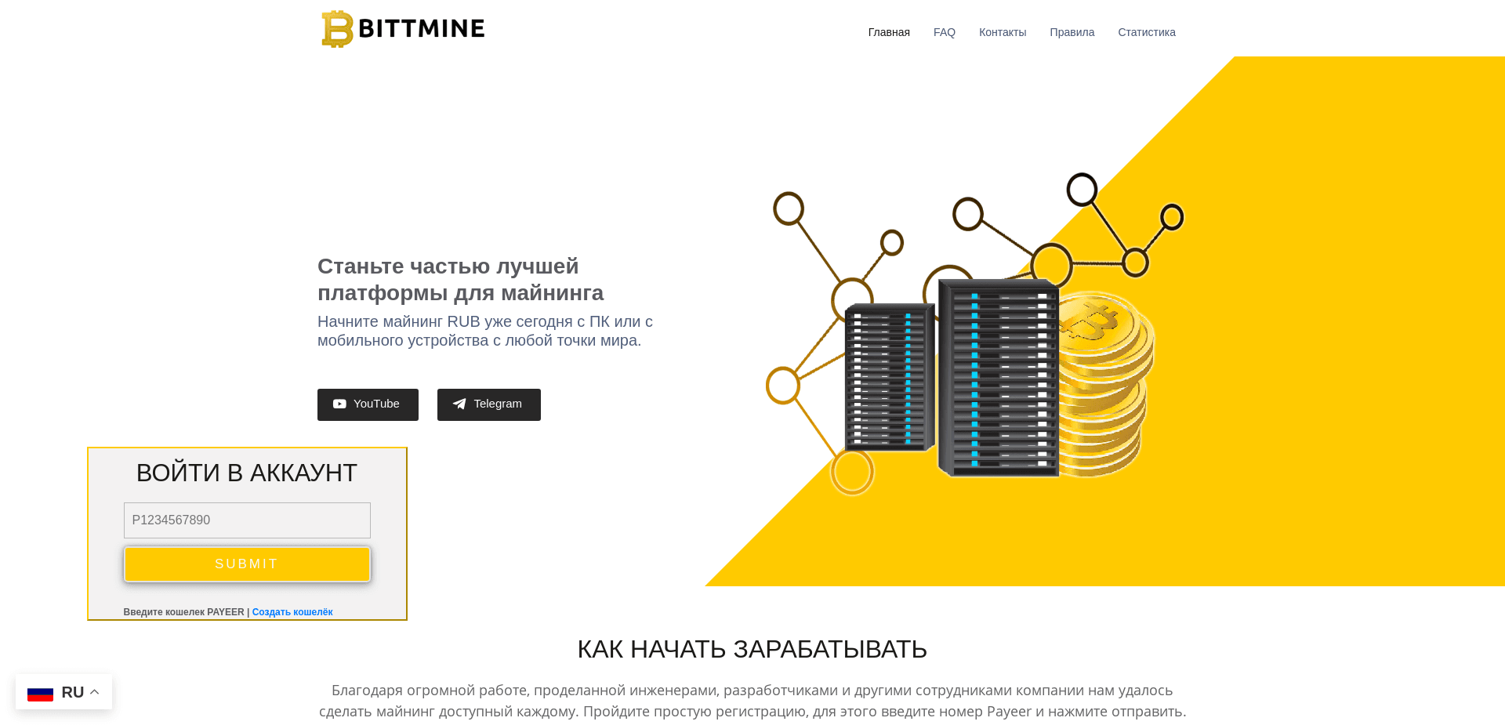The height and width of the screenshot is (725, 1505).
Task: Open the Telegram channel button
Action: point(488,404)
